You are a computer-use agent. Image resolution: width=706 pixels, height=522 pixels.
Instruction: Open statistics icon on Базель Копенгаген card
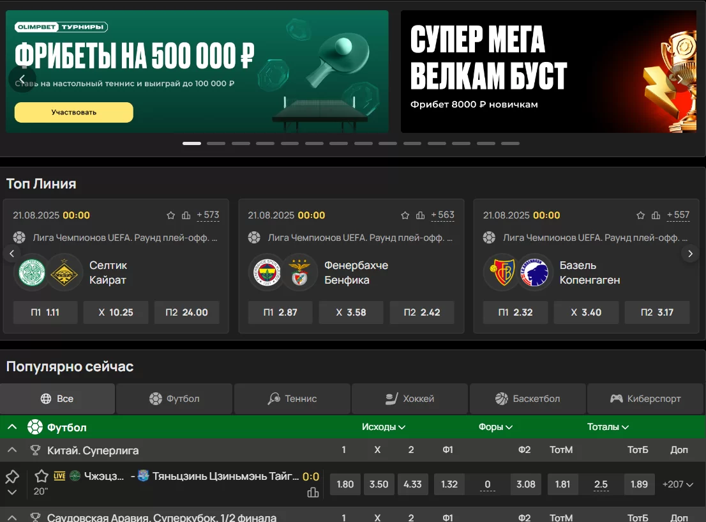click(656, 215)
